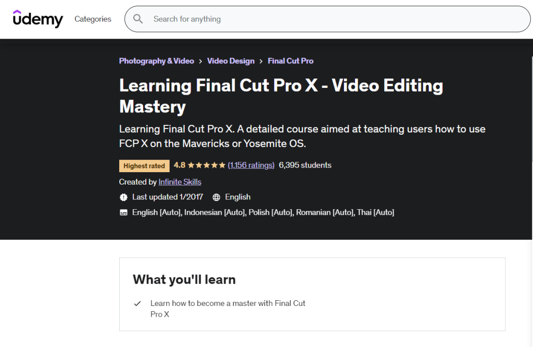Click the Highest rated badge
The height and width of the screenshot is (347, 533).
tap(144, 165)
